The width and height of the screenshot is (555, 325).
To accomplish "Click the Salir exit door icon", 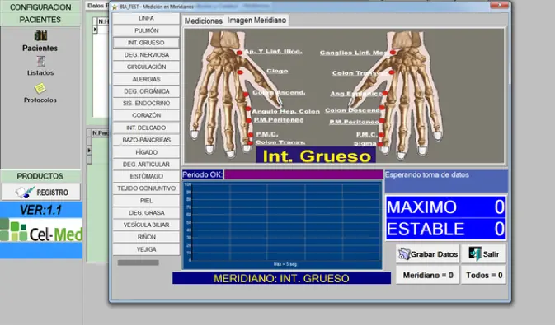I will (x=475, y=253).
